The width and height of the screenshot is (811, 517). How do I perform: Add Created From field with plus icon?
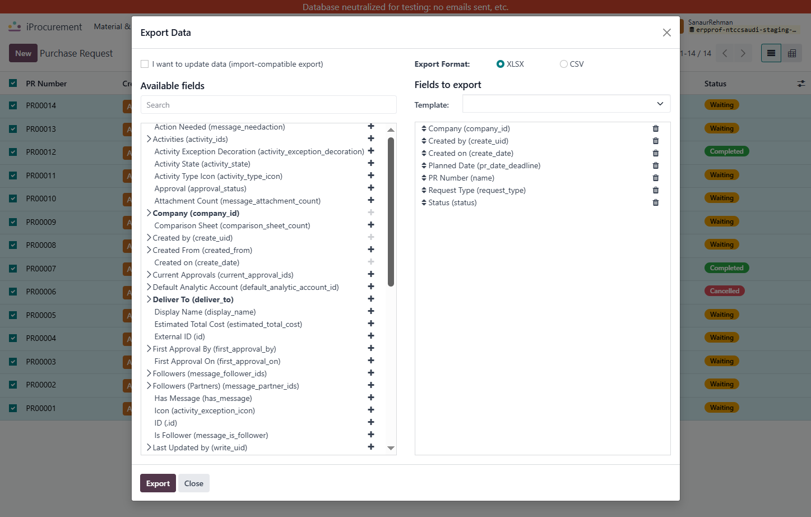pos(371,250)
